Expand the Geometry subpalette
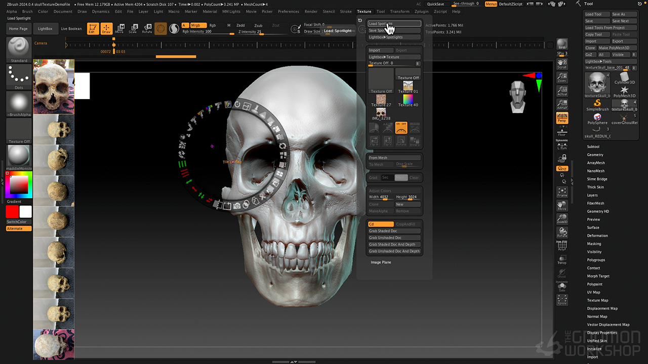The width and height of the screenshot is (648, 364). pyautogui.click(x=595, y=155)
